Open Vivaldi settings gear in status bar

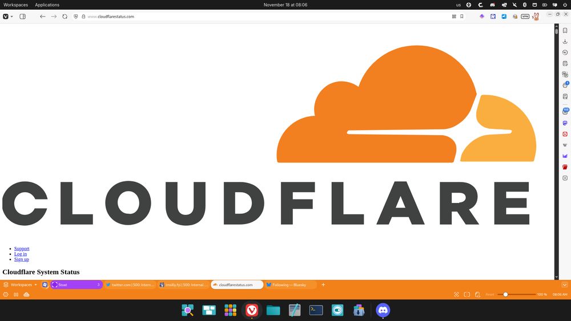pyautogui.click(x=6, y=294)
